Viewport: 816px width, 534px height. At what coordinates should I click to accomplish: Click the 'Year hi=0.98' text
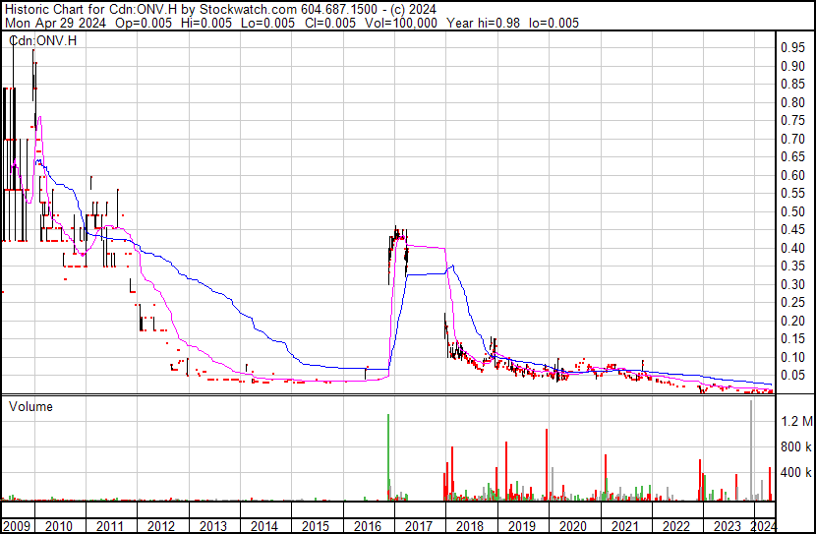(483, 23)
